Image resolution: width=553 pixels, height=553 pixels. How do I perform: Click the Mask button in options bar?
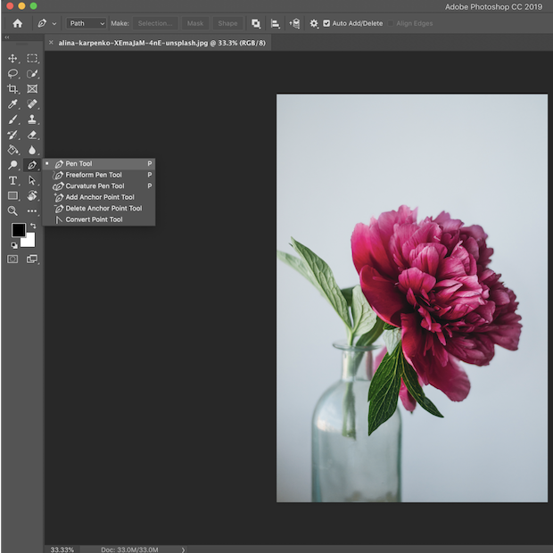click(194, 23)
